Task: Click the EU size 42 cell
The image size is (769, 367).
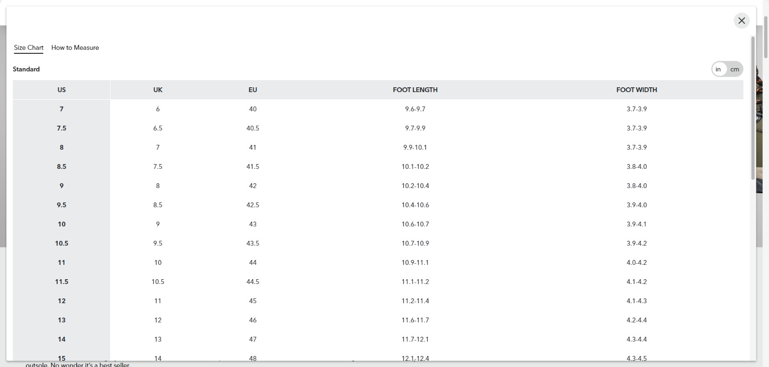Action: (253, 186)
